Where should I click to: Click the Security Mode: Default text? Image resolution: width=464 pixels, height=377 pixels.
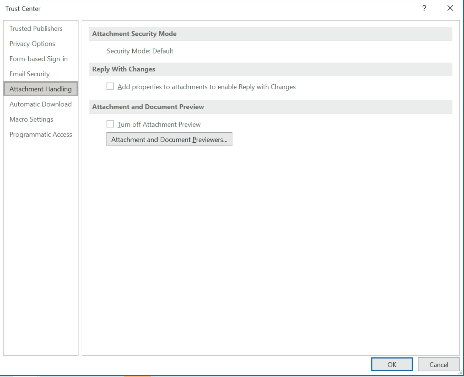pyautogui.click(x=140, y=51)
